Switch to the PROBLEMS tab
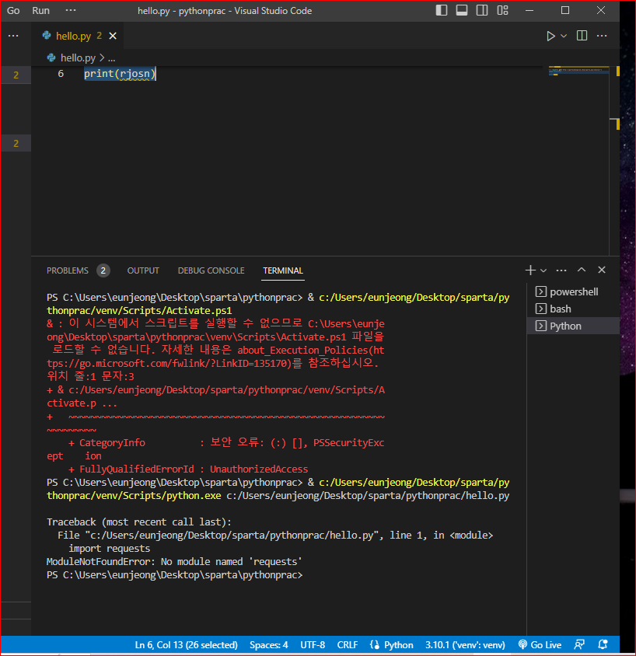Screen dimensions: 636x656 point(68,270)
